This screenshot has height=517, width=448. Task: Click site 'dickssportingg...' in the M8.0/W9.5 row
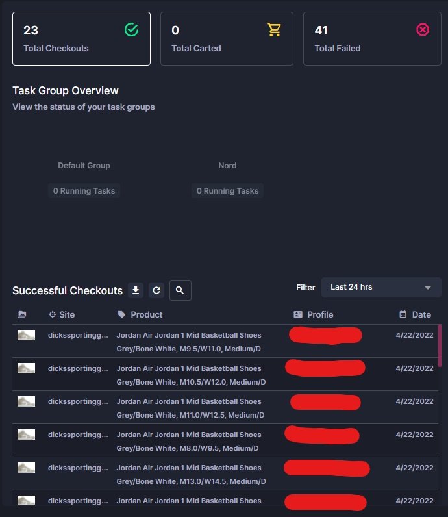[78, 435]
